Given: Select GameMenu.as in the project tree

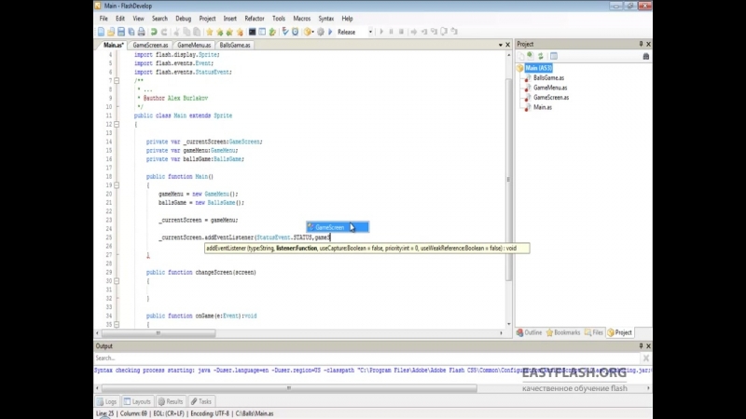Looking at the screenshot, I should pos(550,88).
